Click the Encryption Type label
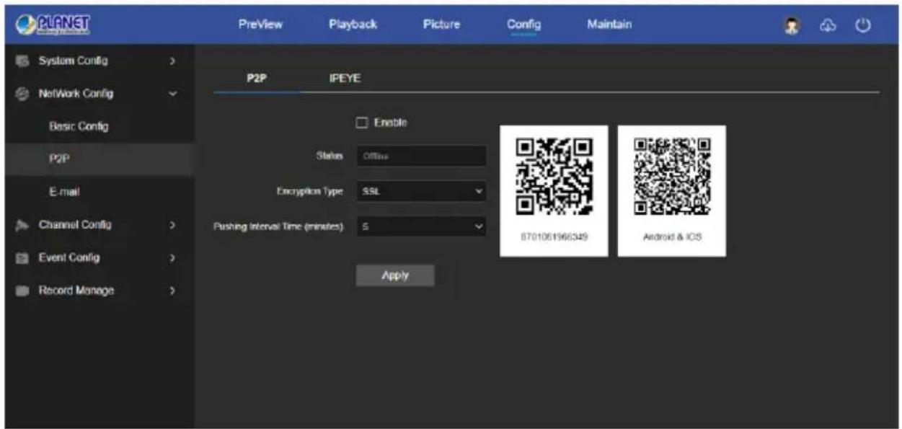902x429 pixels. click(x=310, y=191)
